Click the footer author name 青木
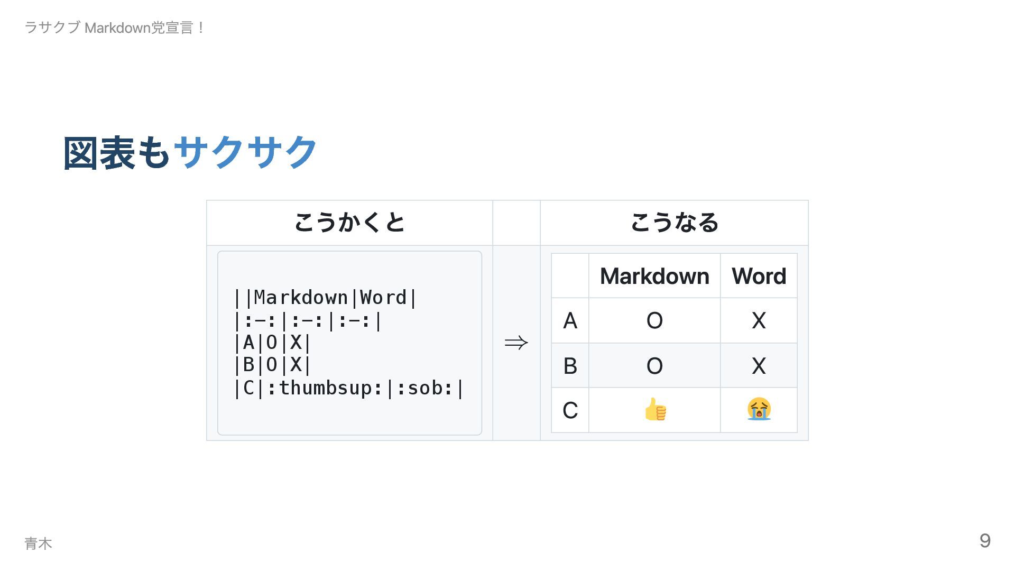The image size is (1015, 571). tap(38, 543)
